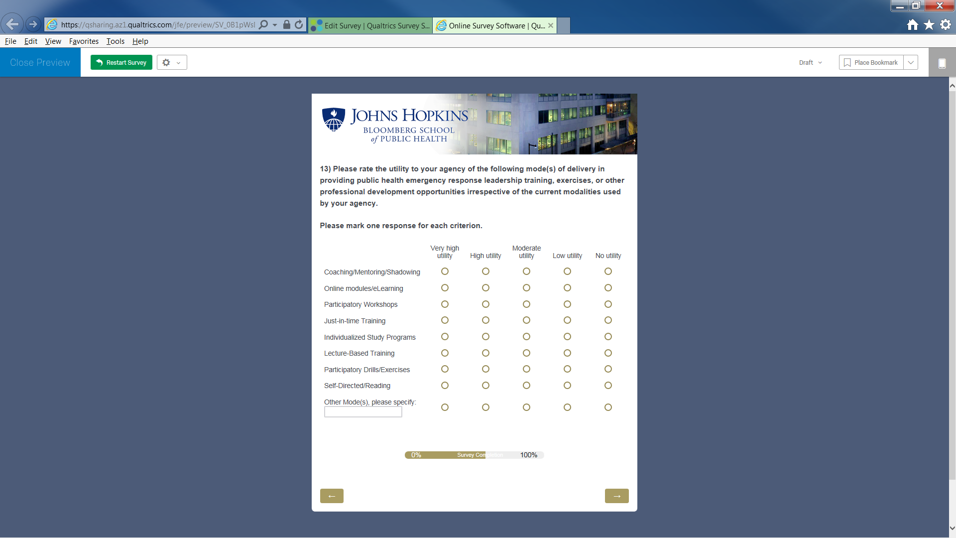Click the next page arrow button
The image size is (956, 538).
point(616,496)
